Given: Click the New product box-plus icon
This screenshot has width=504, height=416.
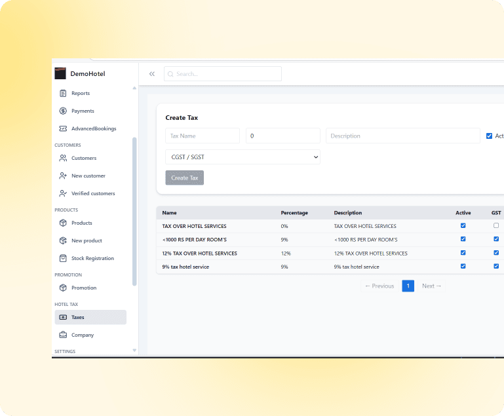Looking at the screenshot, I should click(x=63, y=240).
